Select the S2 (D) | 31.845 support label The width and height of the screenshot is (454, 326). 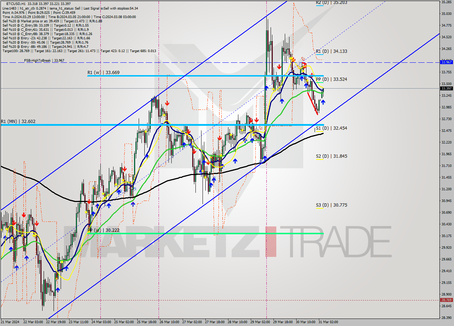pyautogui.click(x=331, y=156)
